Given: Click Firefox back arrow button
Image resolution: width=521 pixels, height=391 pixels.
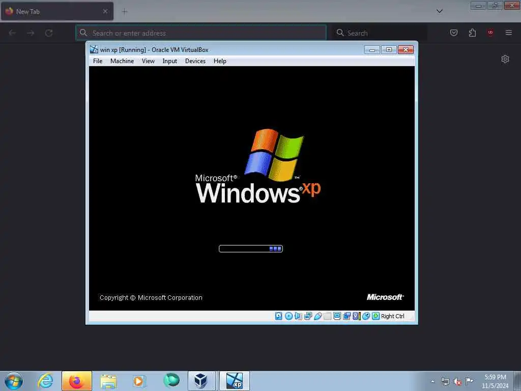Looking at the screenshot, I should coord(12,33).
